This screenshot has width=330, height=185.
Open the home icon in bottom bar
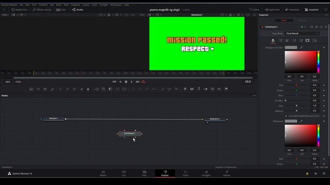pos(316,174)
